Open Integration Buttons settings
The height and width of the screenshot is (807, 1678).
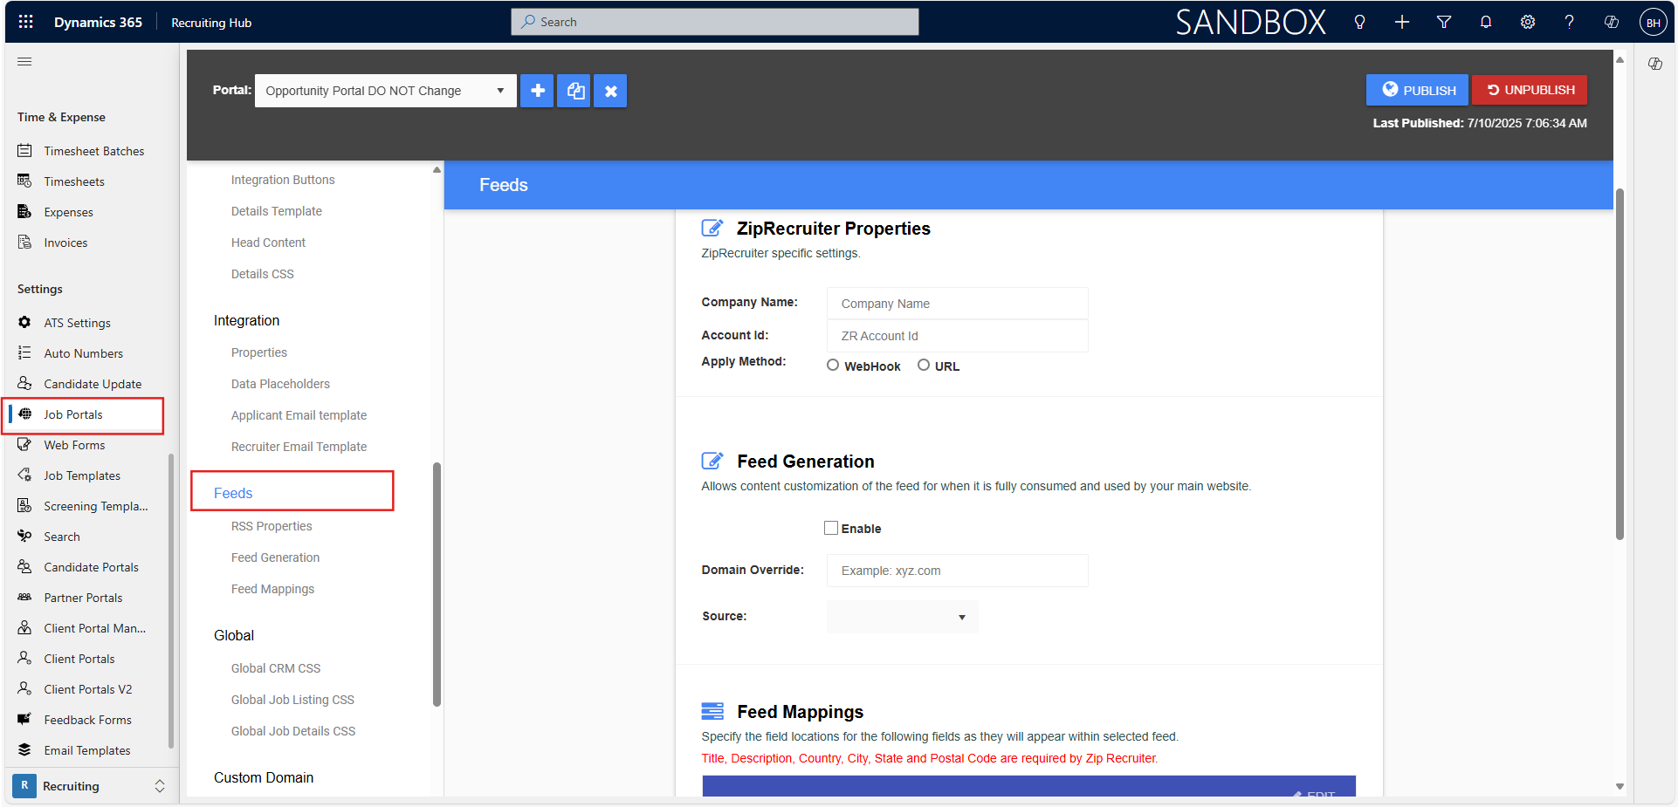pyautogui.click(x=283, y=180)
